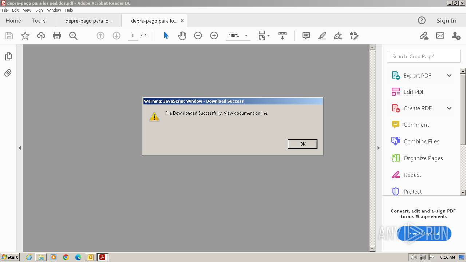This screenshot has width=466, height=262.
Task: Collapse the left navigation pane arrow
Action: click(x=20, y=148)
